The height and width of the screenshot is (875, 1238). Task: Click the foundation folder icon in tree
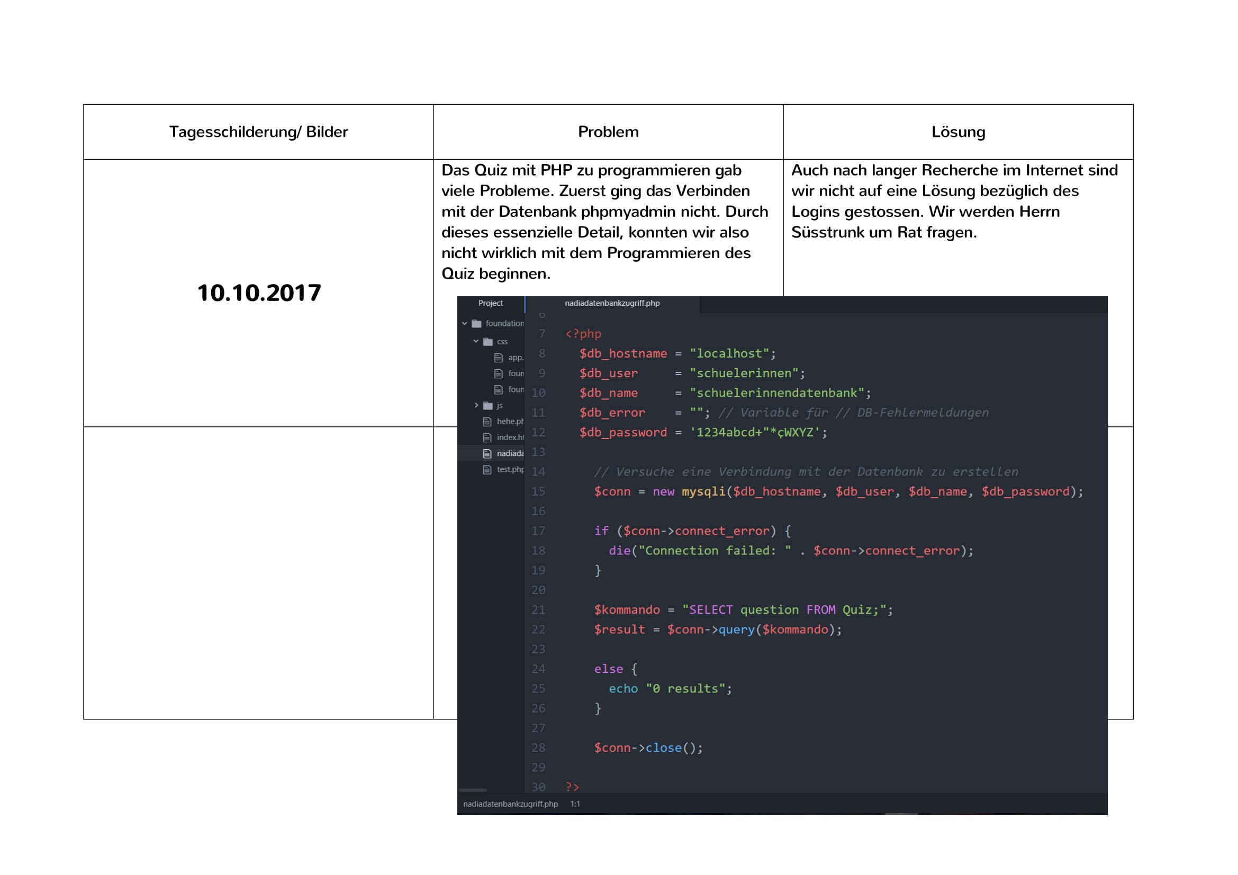(477, 323)
